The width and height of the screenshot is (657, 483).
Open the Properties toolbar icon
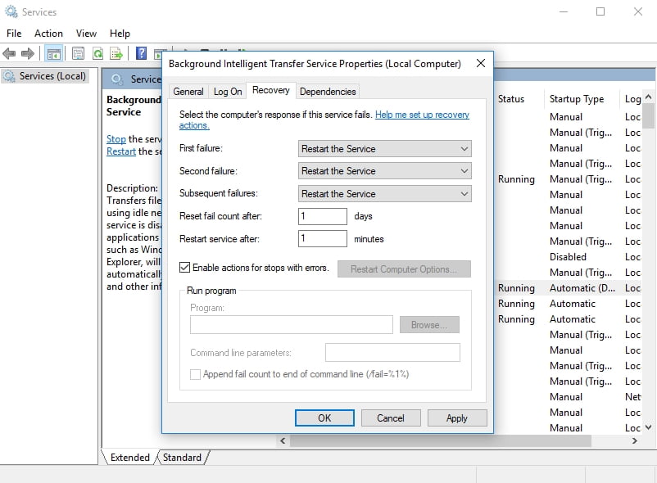(x=78, y=54)
